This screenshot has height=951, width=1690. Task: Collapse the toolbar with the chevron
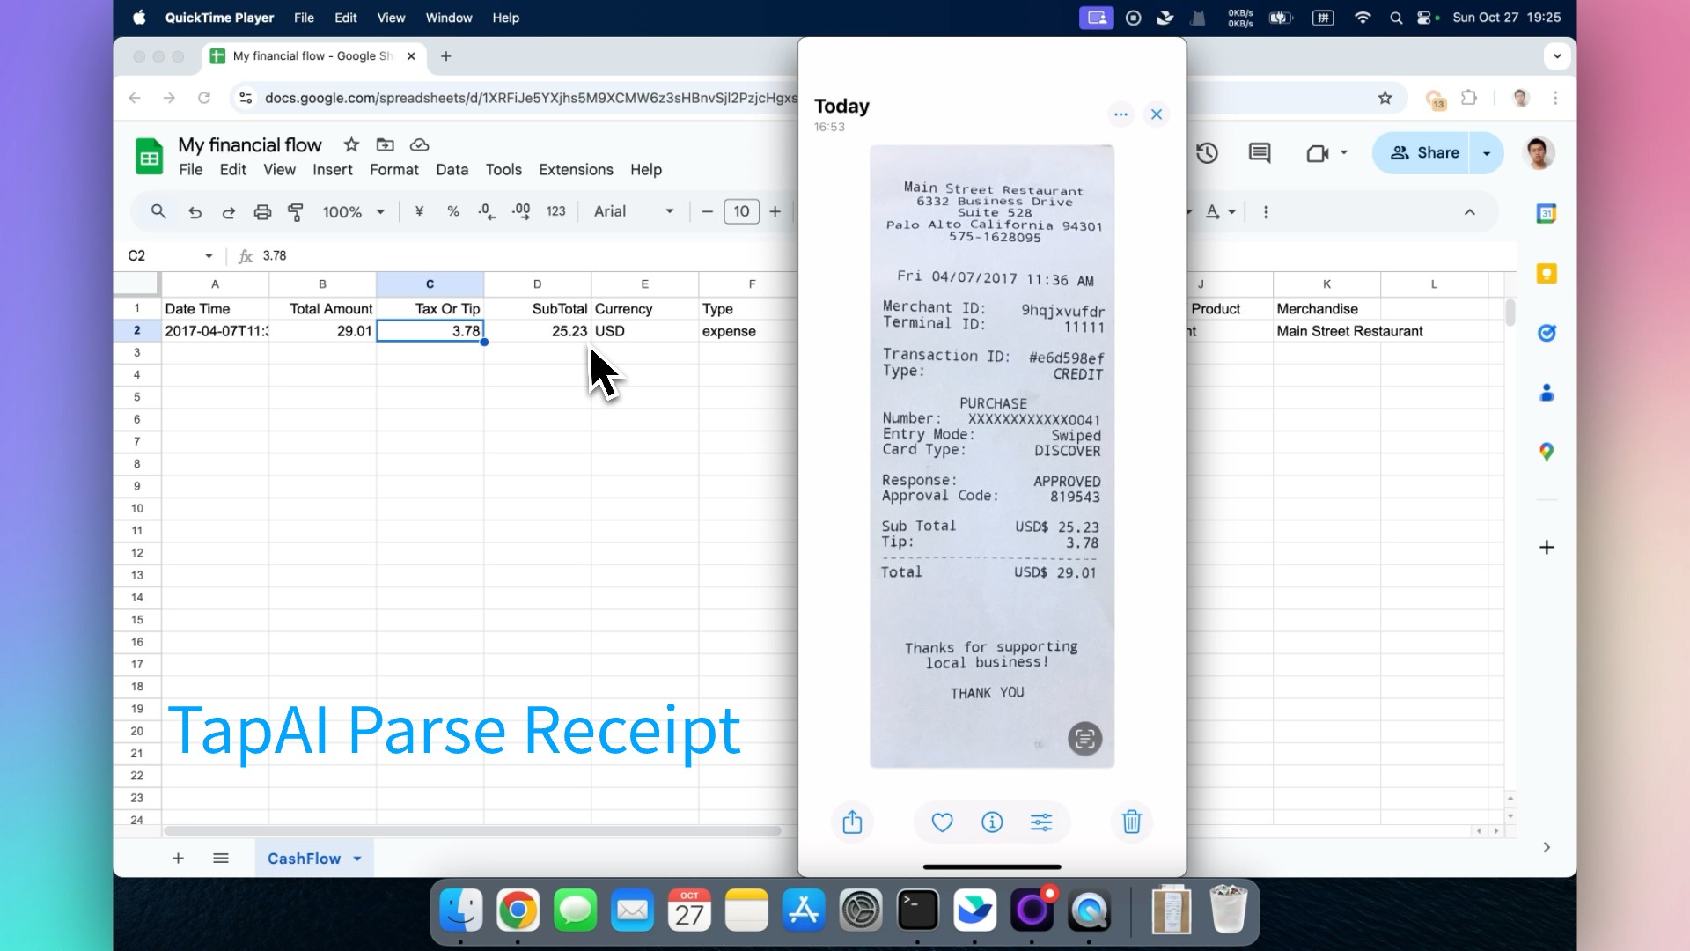1469,211
